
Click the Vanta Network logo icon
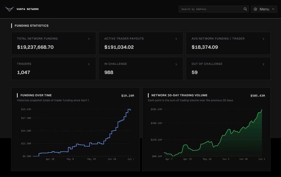point(10,9)
